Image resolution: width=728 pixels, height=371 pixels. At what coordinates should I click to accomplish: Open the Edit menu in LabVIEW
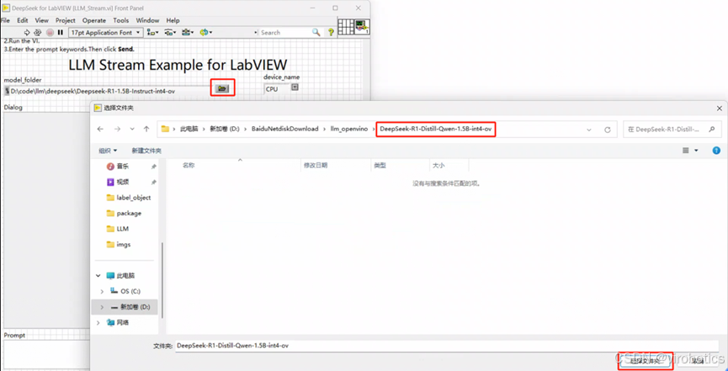pos(23,20)
